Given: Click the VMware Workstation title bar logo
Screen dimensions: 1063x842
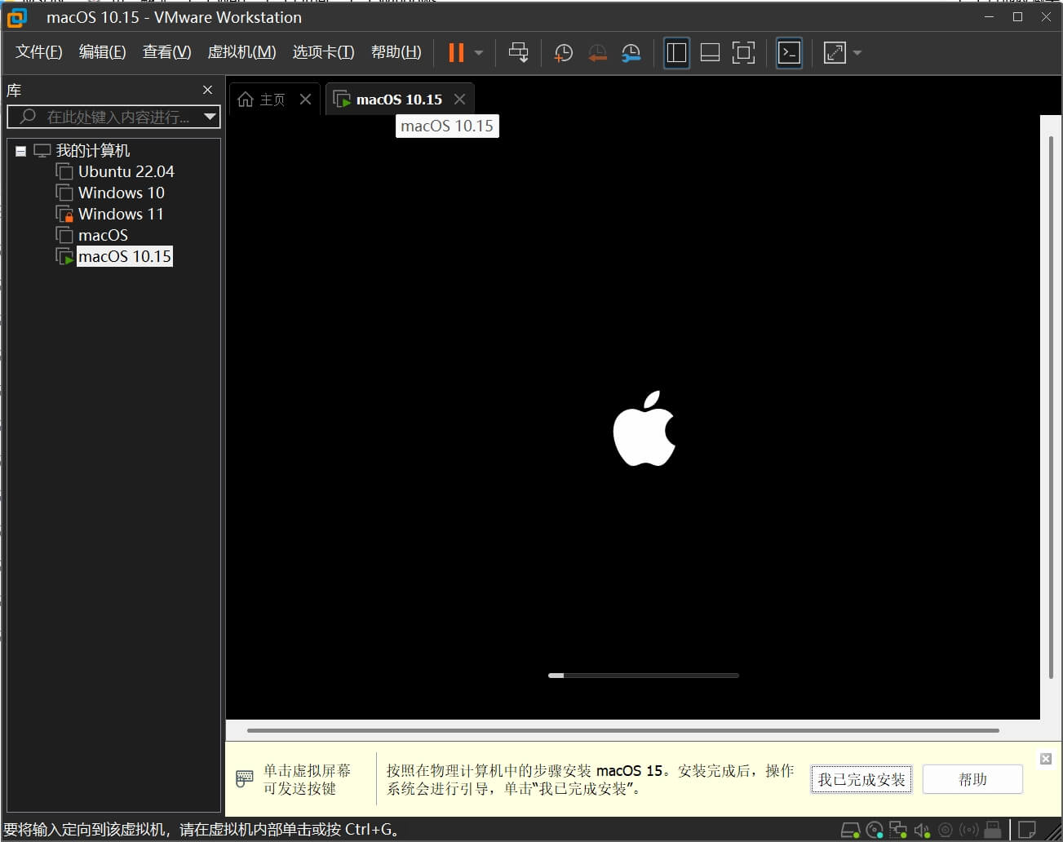Looking at the screenshot, I should tap(17, 17).
